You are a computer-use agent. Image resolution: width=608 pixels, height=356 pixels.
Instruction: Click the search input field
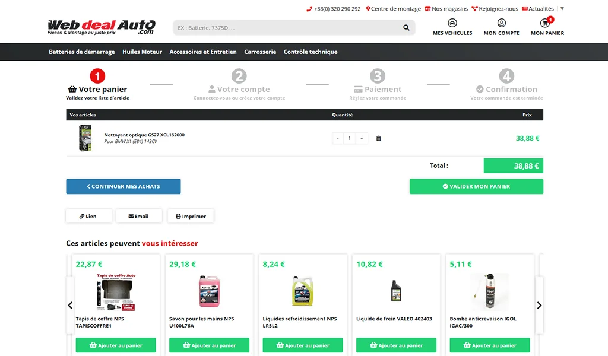tap(285, 27)
